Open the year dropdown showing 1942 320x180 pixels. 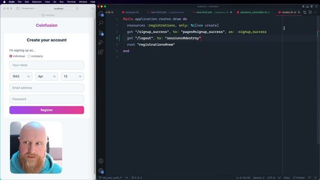(21, 76)
